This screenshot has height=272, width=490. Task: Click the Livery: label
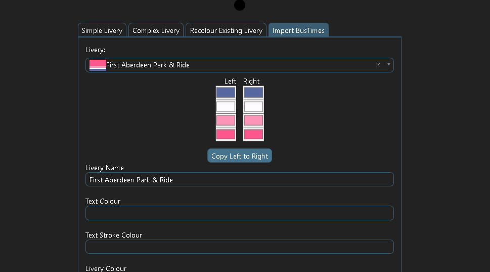[95, 50]
